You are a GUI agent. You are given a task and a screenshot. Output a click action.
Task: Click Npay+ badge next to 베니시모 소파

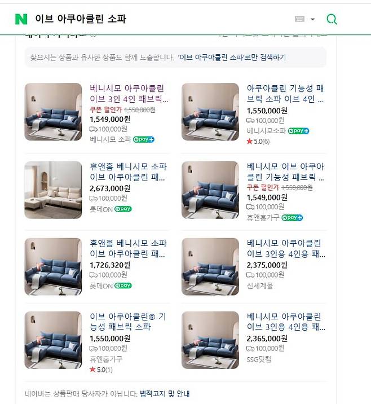tap(144, 139)
